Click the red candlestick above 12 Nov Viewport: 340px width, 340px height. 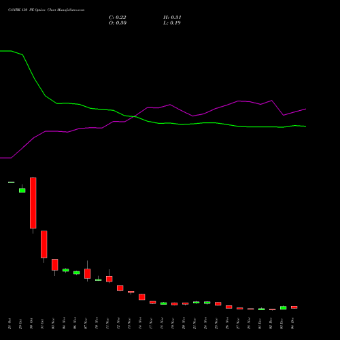coord(120,288)
